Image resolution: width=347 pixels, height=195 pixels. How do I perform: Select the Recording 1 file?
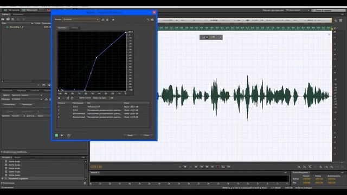click(x=17, y=27)
